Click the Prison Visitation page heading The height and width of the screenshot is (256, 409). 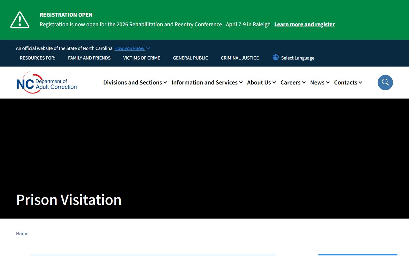pos(69,200)
